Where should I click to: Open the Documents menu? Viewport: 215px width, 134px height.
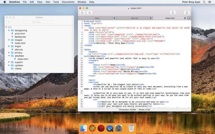[x=68, y=2]
